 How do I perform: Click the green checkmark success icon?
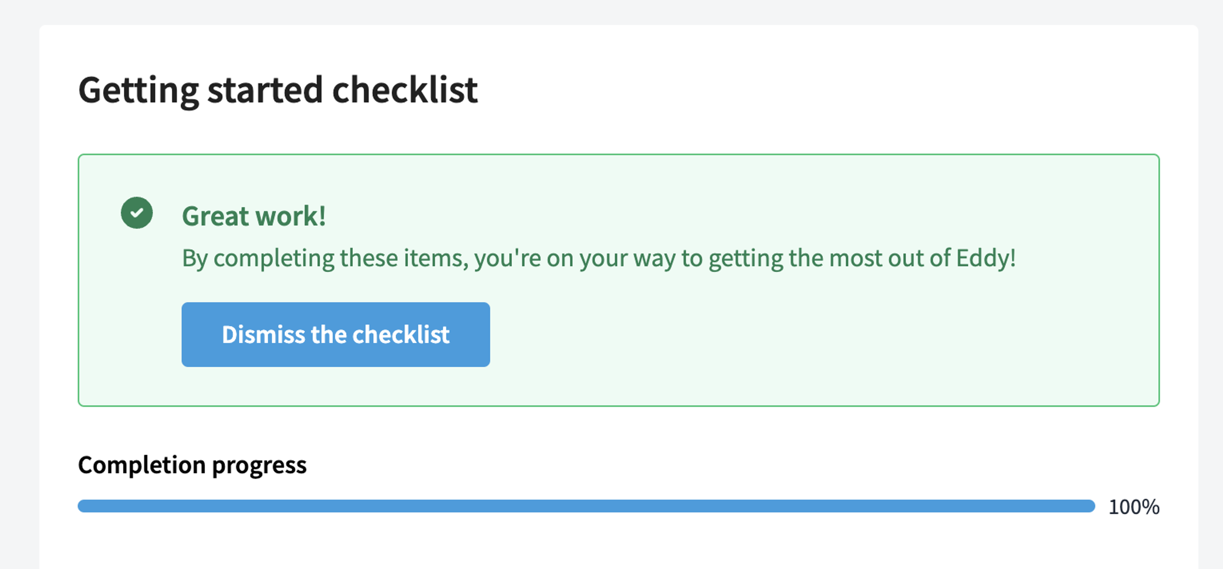click(x=137, y=213)
